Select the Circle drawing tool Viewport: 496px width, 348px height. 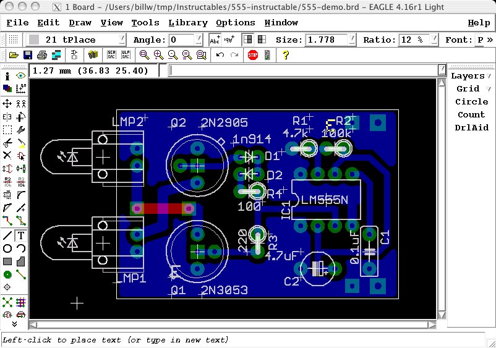tap(7, 248)
